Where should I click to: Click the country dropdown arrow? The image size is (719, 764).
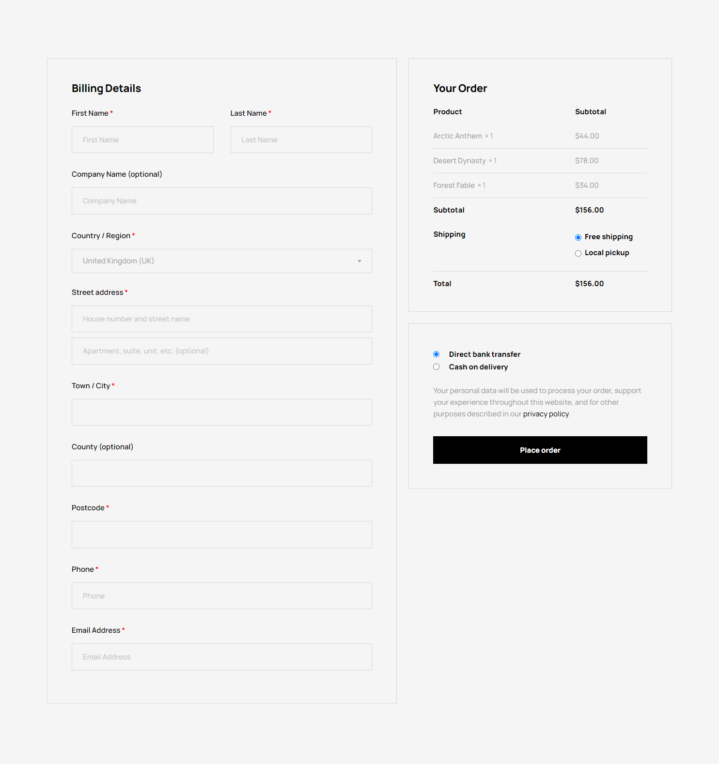coord(359,261)
